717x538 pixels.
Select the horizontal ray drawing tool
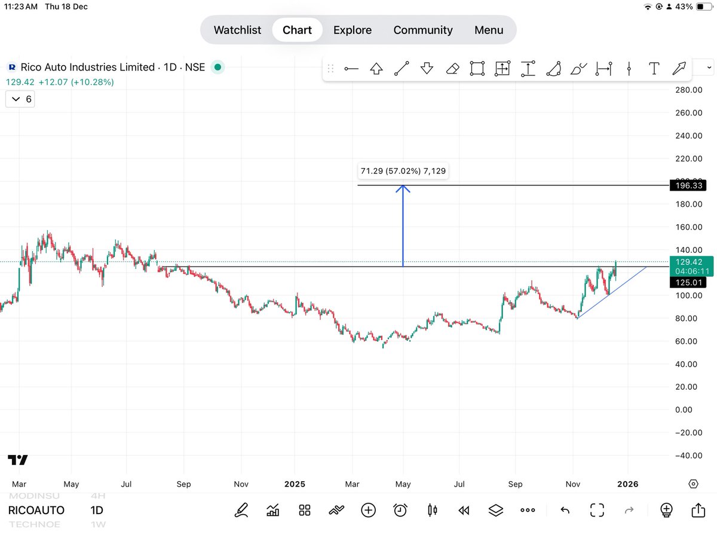[351, 69]
